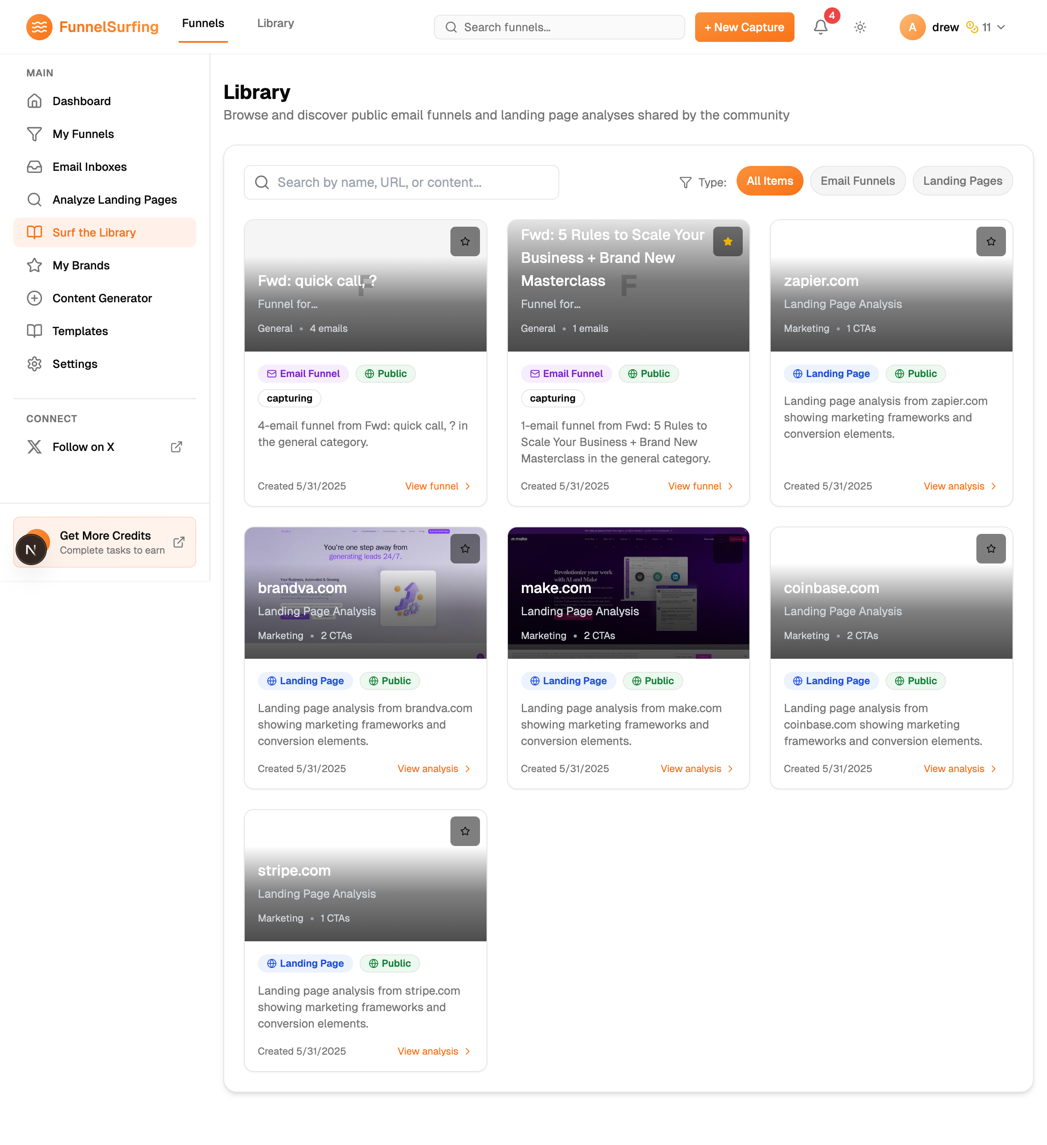Click View analysis on brandva.com card
The height and width of the screenshot is (1145, 1047).
point(434,768)
